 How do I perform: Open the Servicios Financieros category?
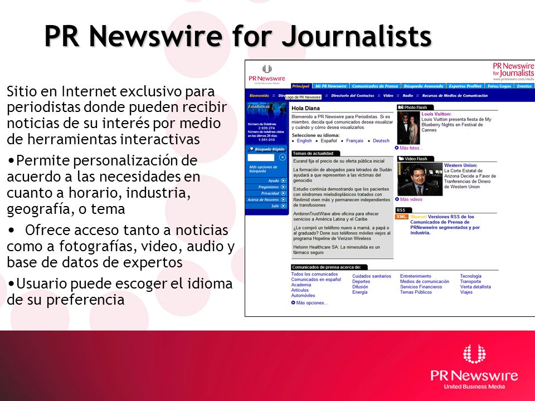(x=421, y=287)
